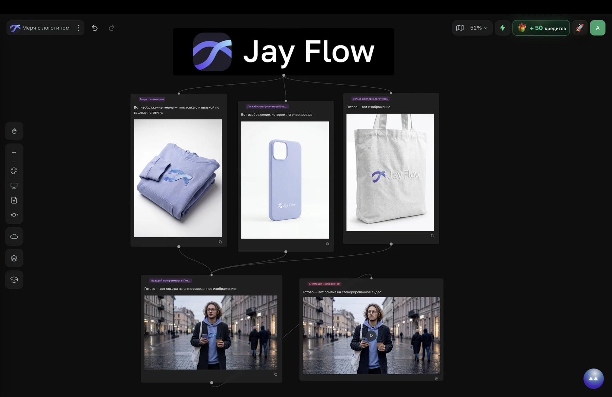Copy the hoodie merch node output
Screen dimensions: 612x397
pos(220,242)
